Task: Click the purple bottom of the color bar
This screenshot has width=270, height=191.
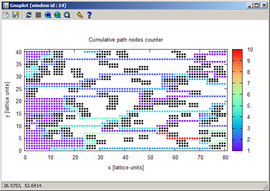Action: 237,147
